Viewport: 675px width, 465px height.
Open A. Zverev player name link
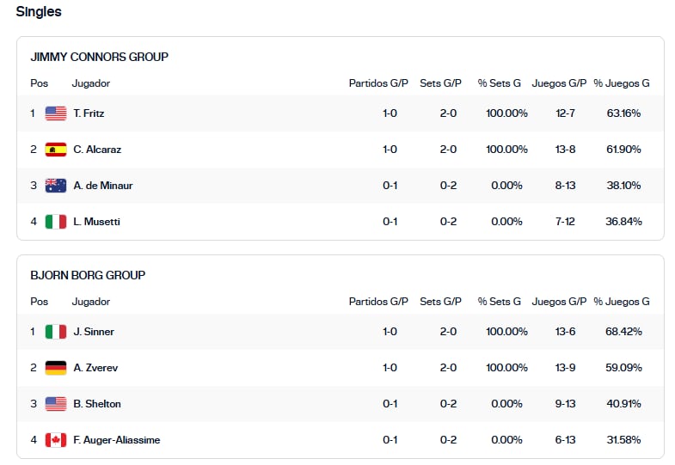[95, 368]
